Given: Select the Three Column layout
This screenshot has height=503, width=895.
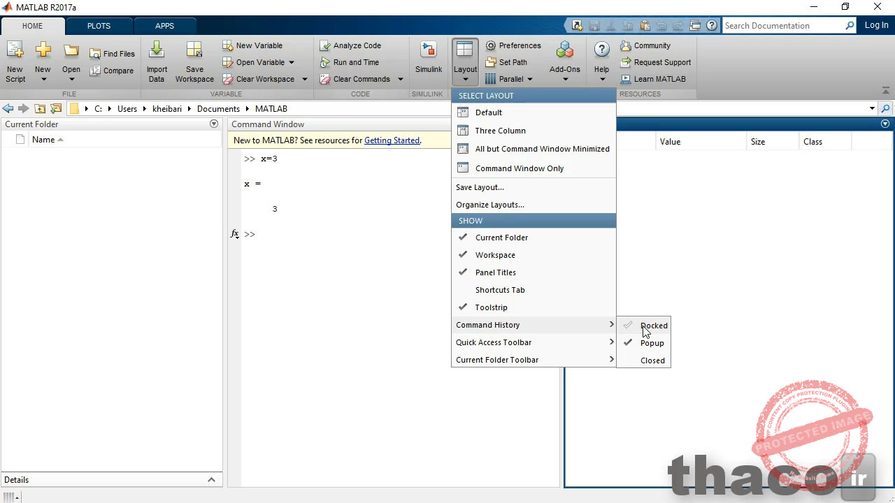Looking at the screenshot, I should click(x=500, y=130).
